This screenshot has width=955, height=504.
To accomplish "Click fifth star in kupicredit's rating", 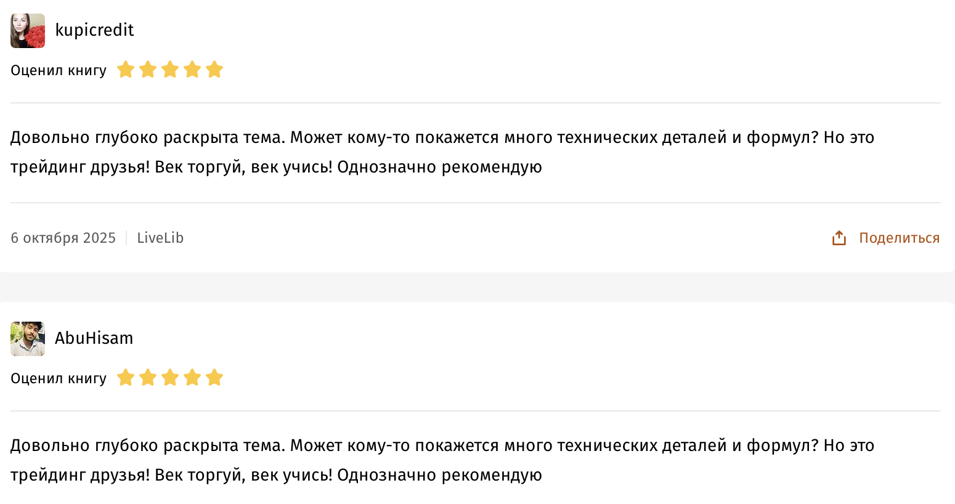I will pos(214,70).
